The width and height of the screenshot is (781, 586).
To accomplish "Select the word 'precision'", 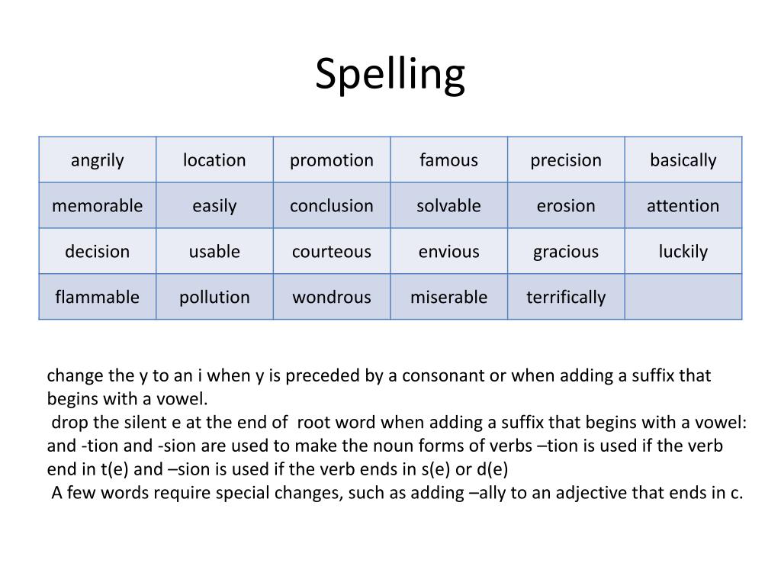I will (x=566, y=160).
